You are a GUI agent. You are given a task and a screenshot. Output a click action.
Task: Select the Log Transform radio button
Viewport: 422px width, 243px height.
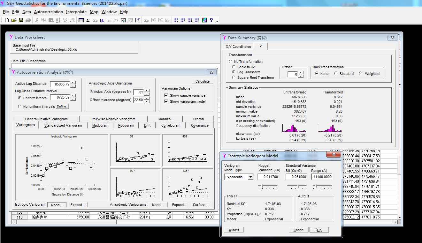click(x=234, y=72)
